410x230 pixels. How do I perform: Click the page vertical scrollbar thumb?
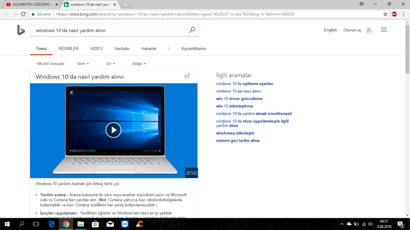[407, 49]
